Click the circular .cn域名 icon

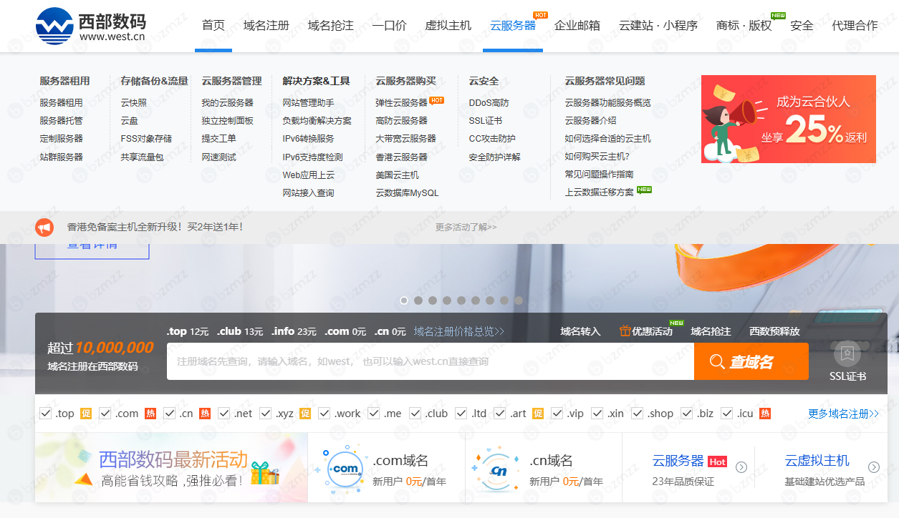pos(499,469)
